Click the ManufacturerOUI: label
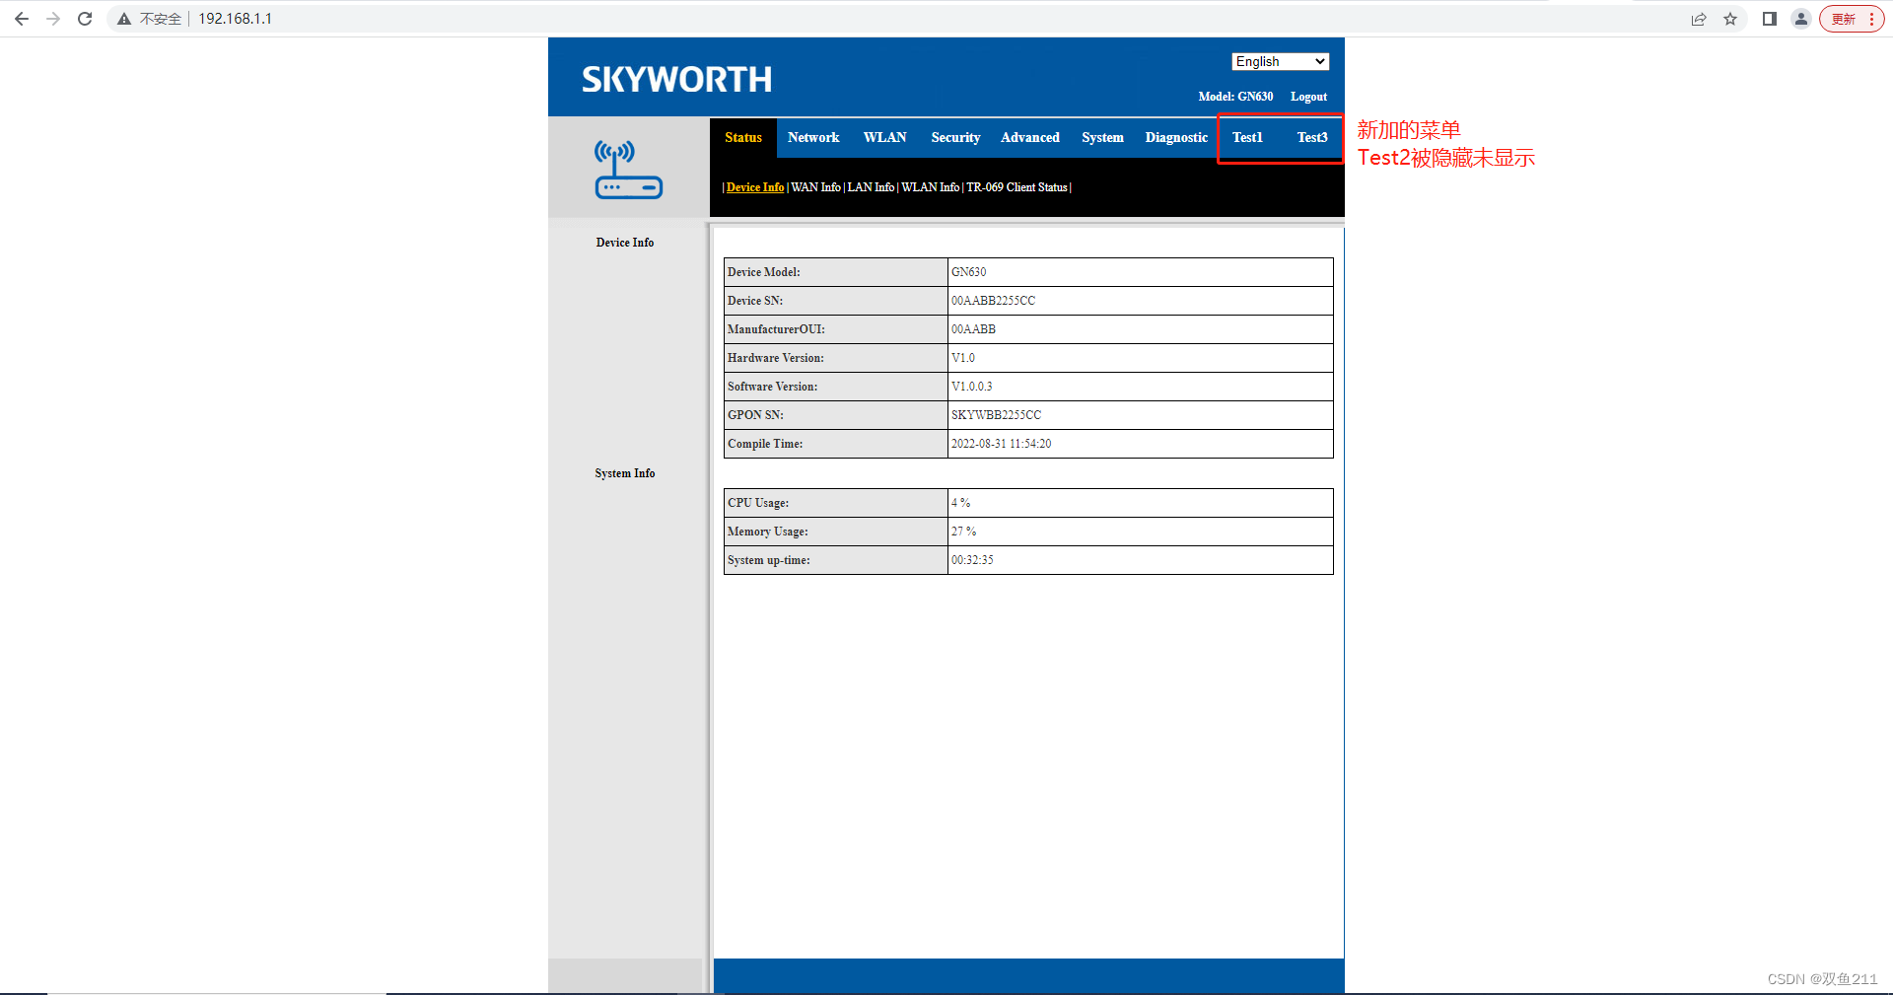 tap(776, 329)
